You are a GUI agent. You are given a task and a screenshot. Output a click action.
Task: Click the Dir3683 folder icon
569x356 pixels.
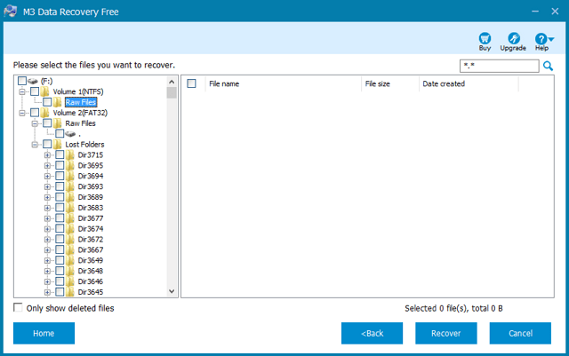[x=70, y=208]
